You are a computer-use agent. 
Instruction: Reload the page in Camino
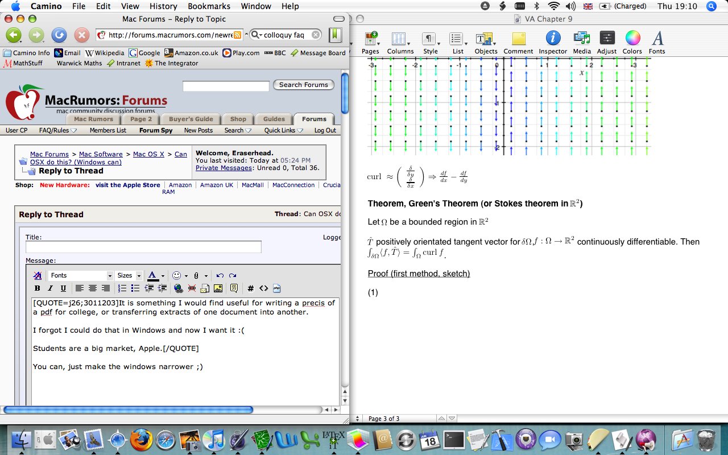(59, 35)
